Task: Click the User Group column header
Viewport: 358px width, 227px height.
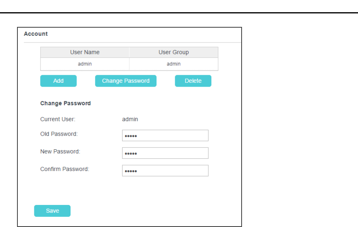Action: [x=173, y=52]
